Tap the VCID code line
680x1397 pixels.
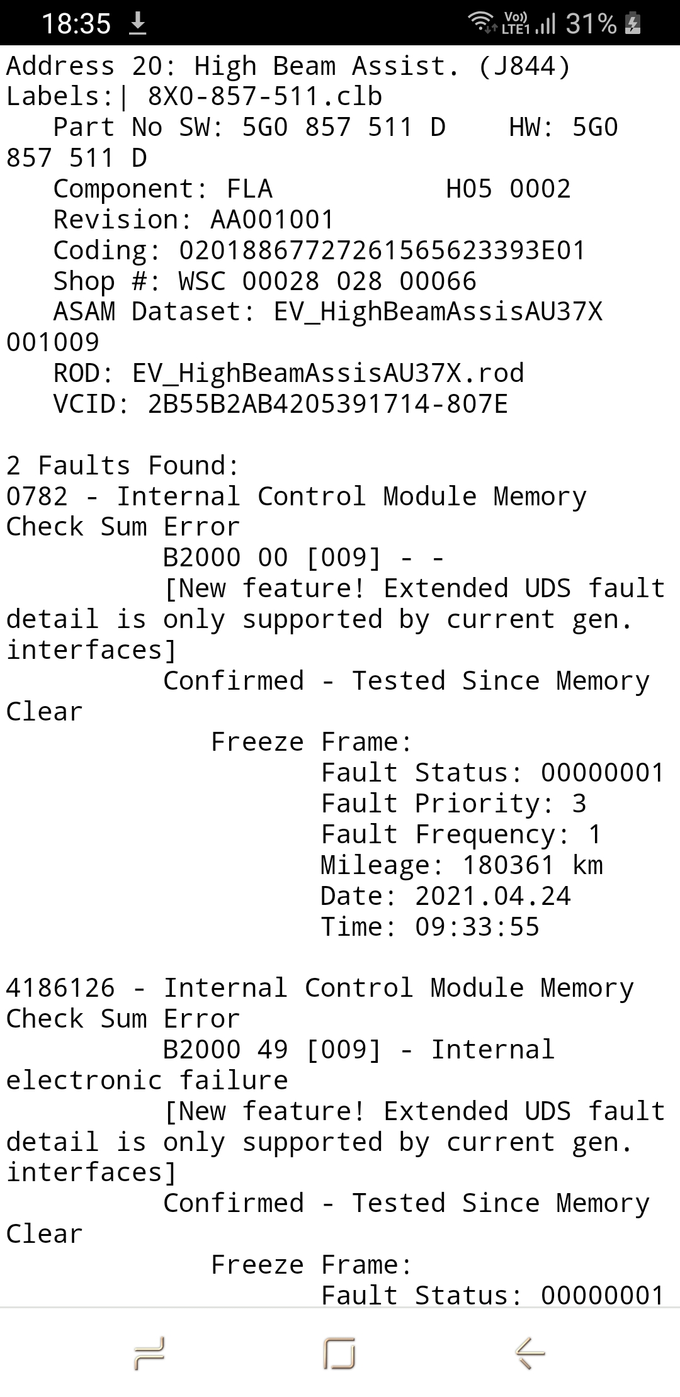tap(280, 404)
